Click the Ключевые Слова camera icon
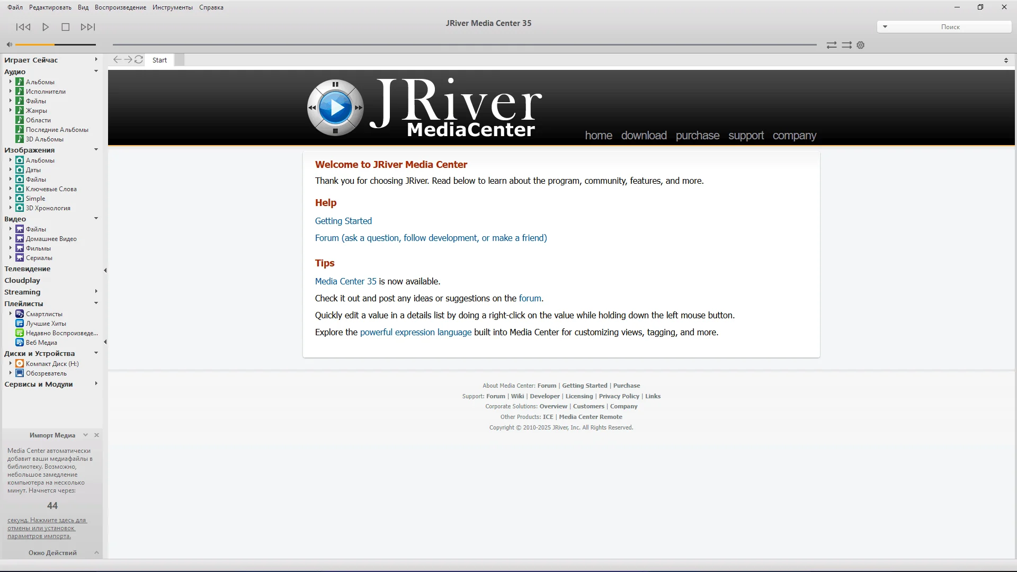 tap(20, 189)
